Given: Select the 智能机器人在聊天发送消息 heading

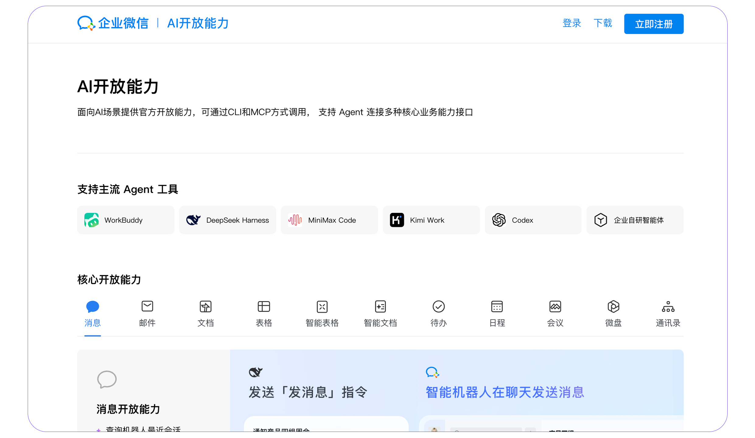Looking at the screenshot, I should pos(505,392).
